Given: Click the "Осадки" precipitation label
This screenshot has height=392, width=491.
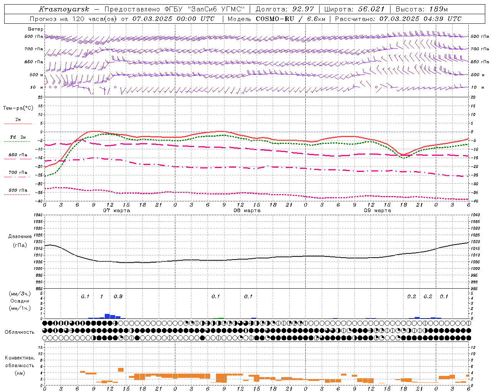Looking at the screenshot, I should point(20,301).
